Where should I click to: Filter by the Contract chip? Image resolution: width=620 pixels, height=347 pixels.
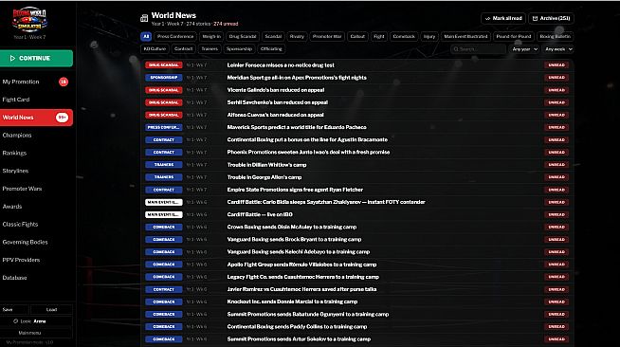coord(184,49)
